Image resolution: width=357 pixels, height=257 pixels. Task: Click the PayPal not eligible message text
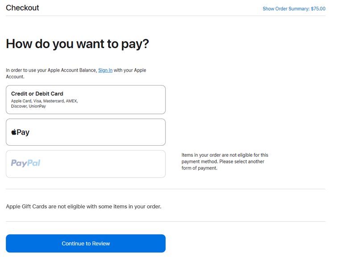pyautogui.click(x=225, y=161)
